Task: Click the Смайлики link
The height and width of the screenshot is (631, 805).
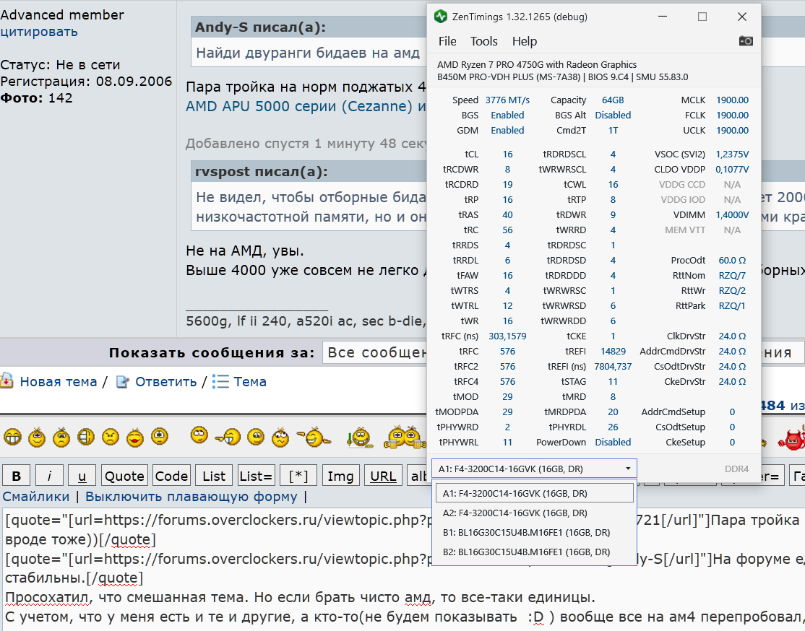Action: coord(36,497)
